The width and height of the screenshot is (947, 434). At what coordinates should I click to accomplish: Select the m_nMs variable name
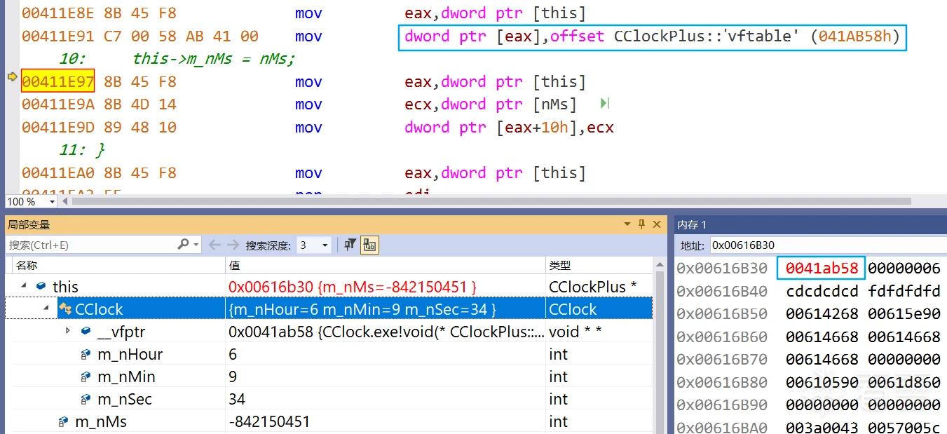click(101, 421)
